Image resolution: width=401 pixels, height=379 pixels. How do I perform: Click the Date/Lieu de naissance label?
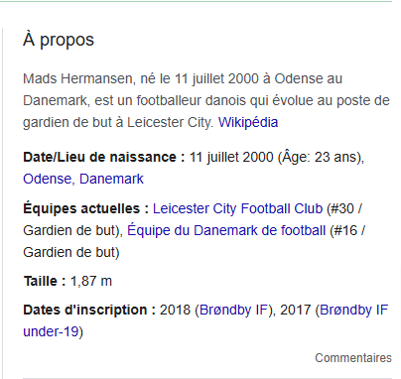[104, 157]
